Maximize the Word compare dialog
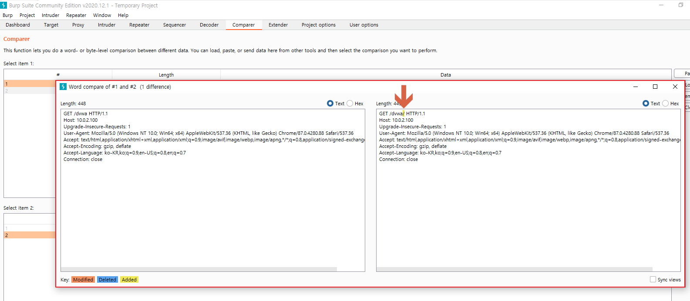 (655, 87)
